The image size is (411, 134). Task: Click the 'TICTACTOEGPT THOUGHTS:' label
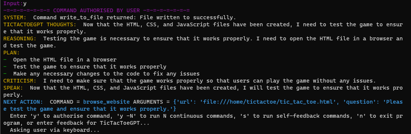coord(40,25)
